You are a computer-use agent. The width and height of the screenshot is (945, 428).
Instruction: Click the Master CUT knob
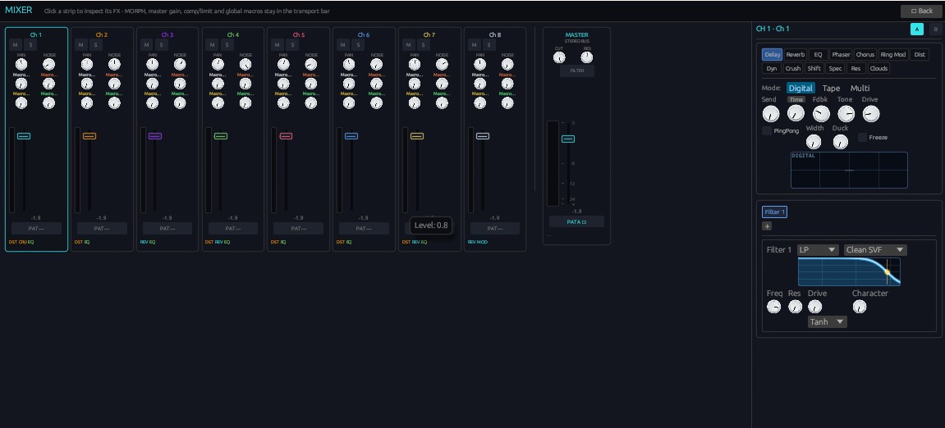(x=559, y=57)
